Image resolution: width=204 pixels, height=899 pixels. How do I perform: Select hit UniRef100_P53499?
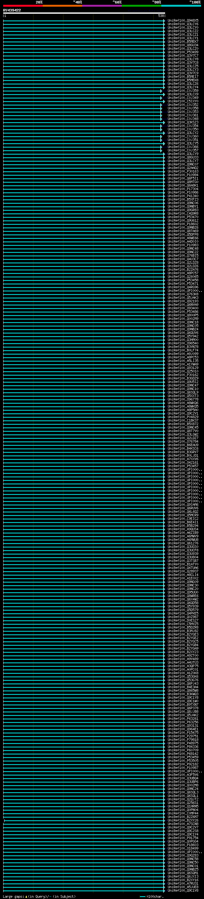183,52
